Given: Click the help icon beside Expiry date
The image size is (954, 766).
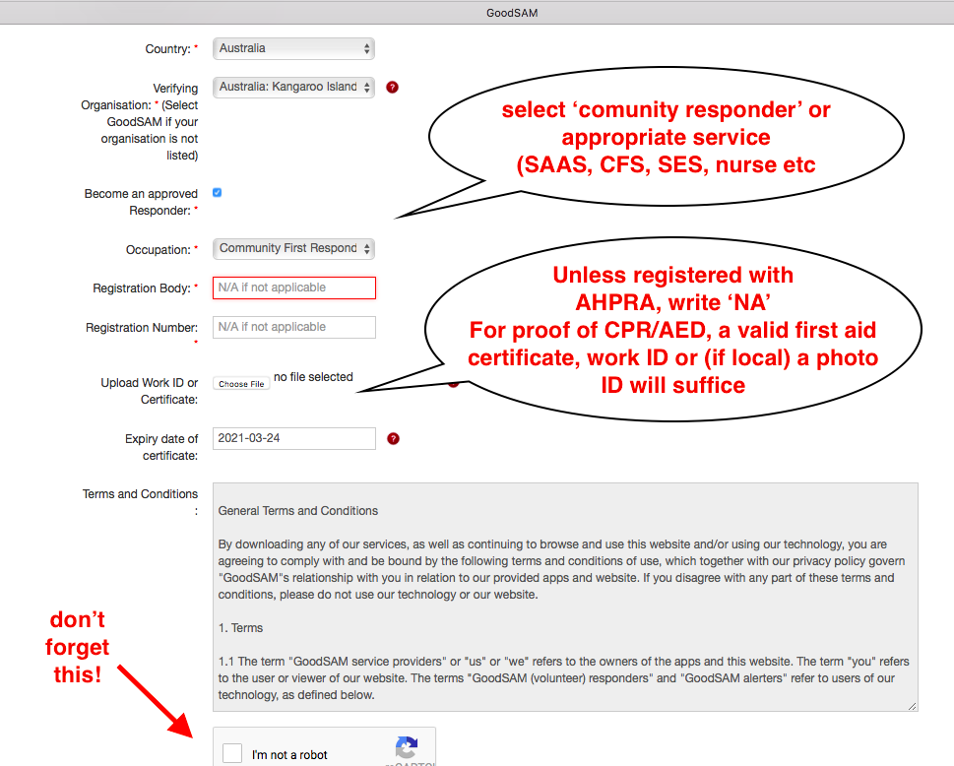Looking at the screenshot, I should click(x=393, y=439).
